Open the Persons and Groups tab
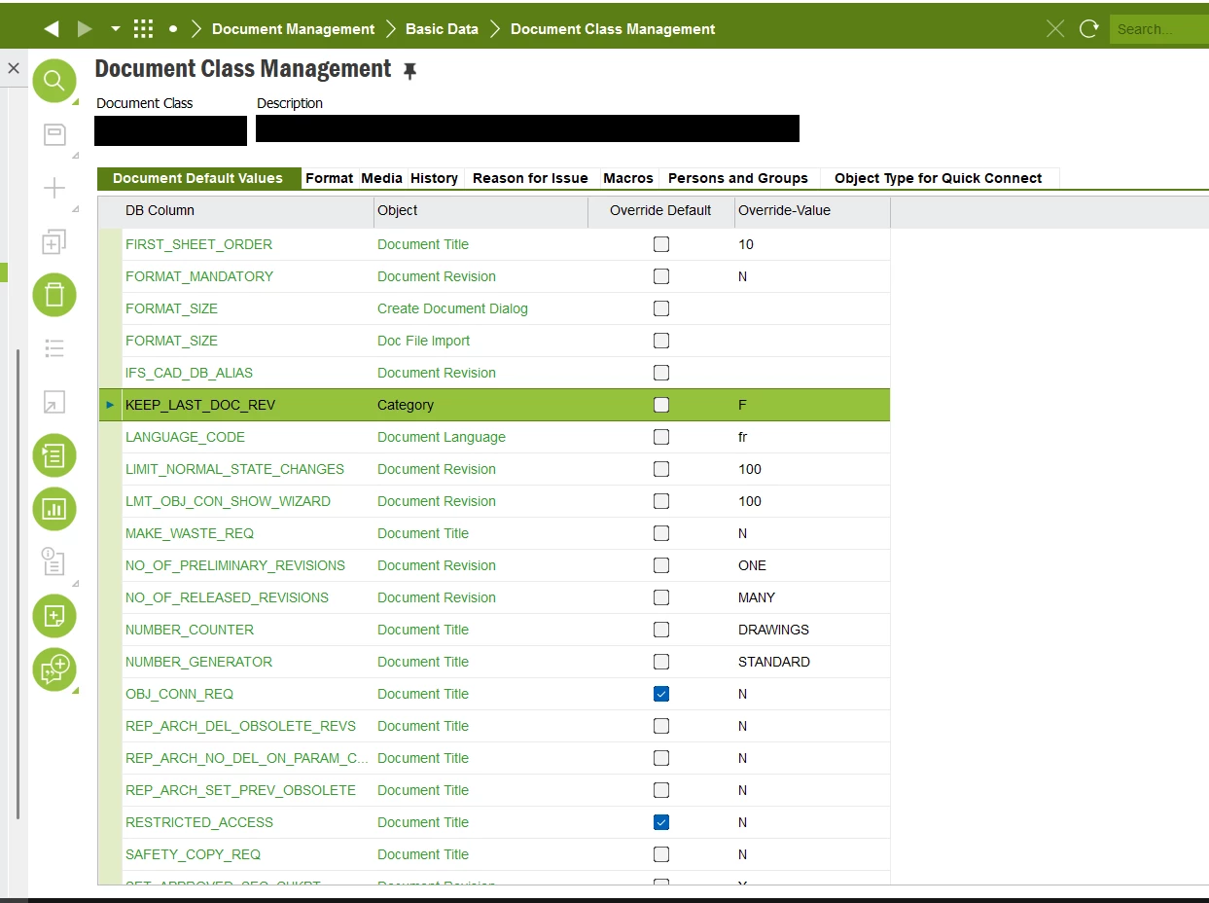 738,178
